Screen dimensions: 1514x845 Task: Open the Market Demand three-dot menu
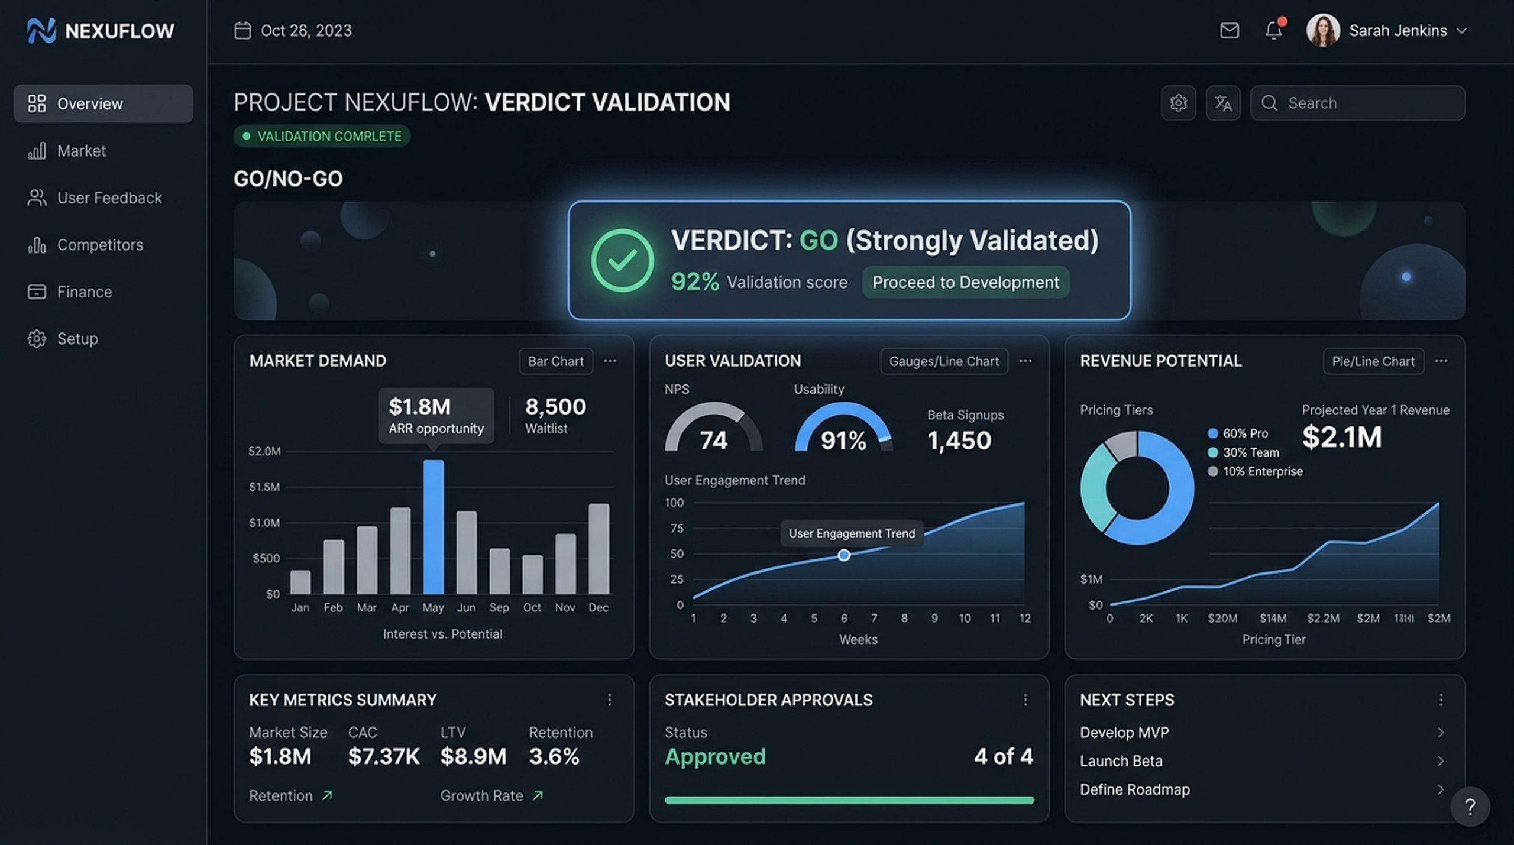click(x=610, y=361)
